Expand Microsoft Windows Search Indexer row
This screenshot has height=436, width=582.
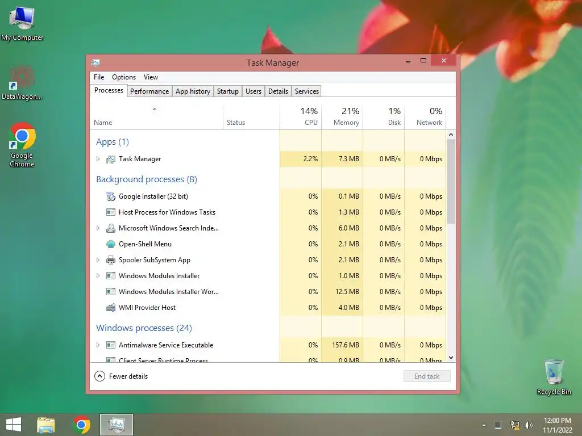(98, 228)
